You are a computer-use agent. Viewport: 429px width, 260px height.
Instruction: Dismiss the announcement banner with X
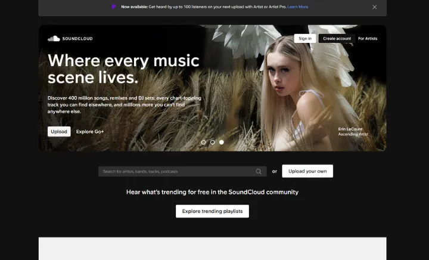tap(374, 7)
